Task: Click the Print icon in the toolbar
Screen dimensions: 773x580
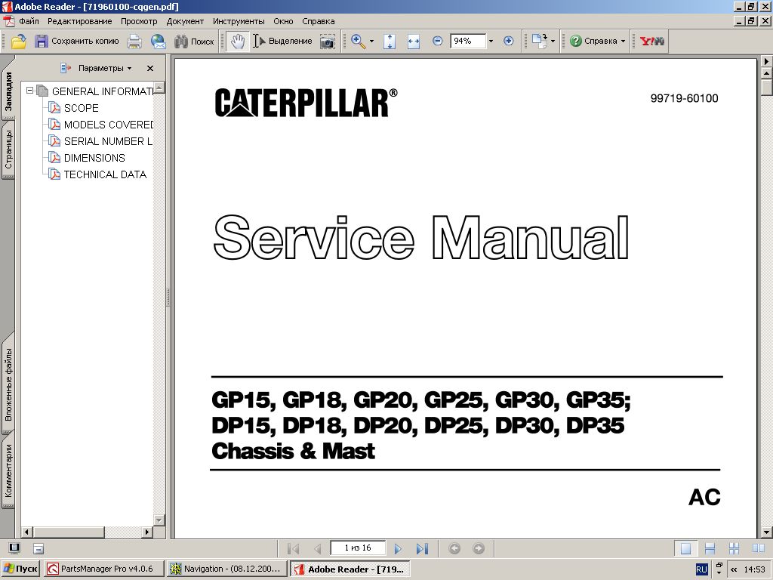Action: (134, 42)
